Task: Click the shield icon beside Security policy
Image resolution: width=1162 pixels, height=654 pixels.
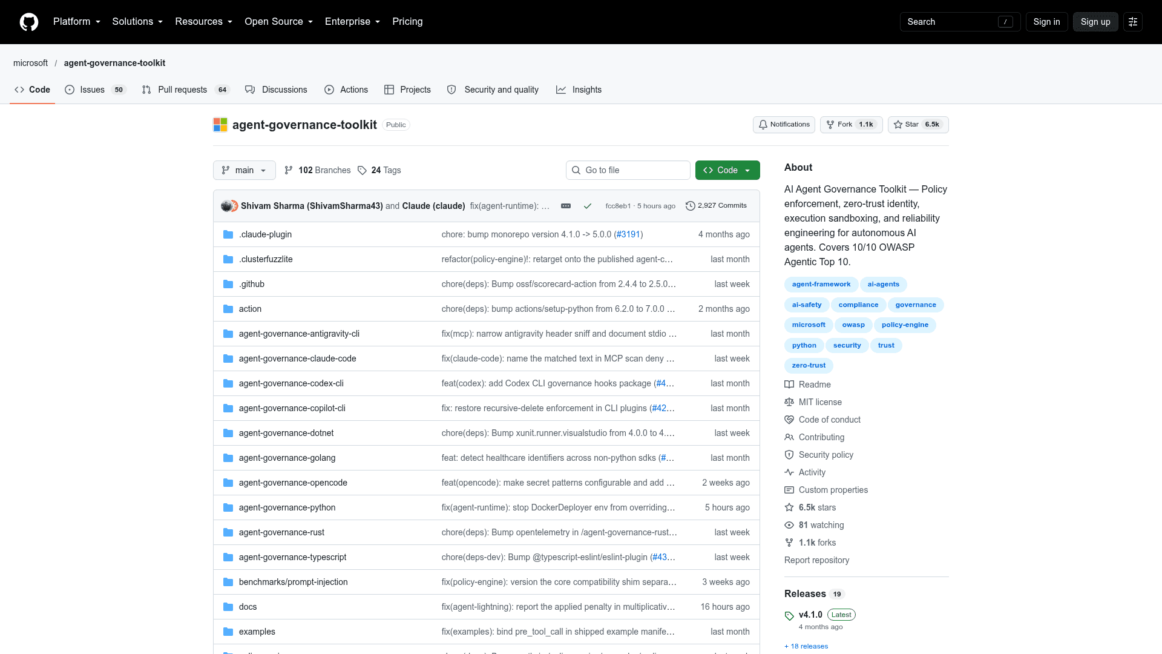Action: coord(789,455)
